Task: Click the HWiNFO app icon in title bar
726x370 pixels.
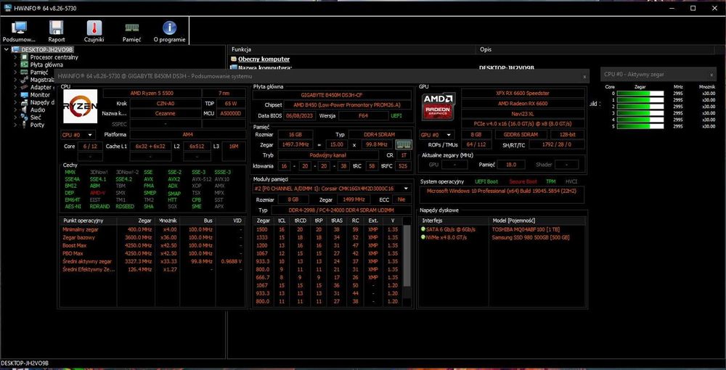Action: coord(8,8)
